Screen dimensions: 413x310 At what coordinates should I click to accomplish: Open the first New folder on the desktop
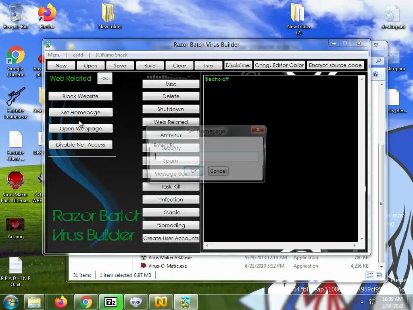[110, 16]
